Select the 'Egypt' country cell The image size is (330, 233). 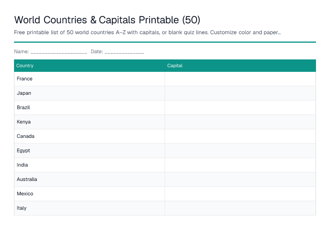(x=90, y=151)
